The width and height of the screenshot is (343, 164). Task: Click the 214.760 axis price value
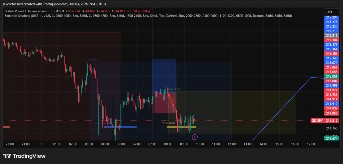332,128
